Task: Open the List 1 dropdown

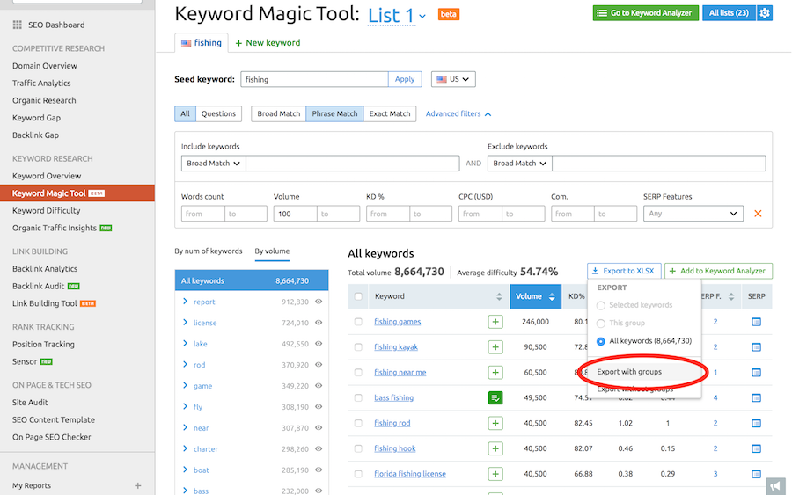Action: [397, 15]
